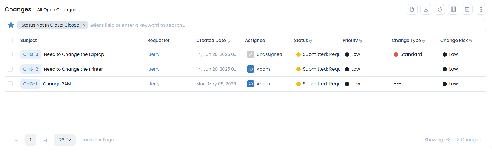Click the red Standard change type dot
The width and height of the screenshot is (492, 157).
coord(396,54)
